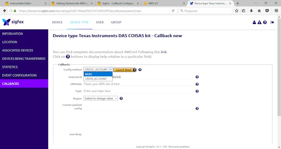Open the Firefox hamburger menu
The image size is (281, 149).
[276, 11]
